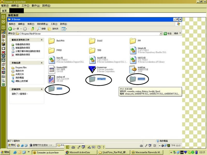This screenshot has height=155, width=207.
Task: Collapse the 詳細資料 panel
Action: (42, 89)
